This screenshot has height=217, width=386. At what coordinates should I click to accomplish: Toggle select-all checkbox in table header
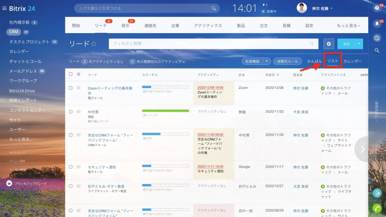click(x=70, y=74)
